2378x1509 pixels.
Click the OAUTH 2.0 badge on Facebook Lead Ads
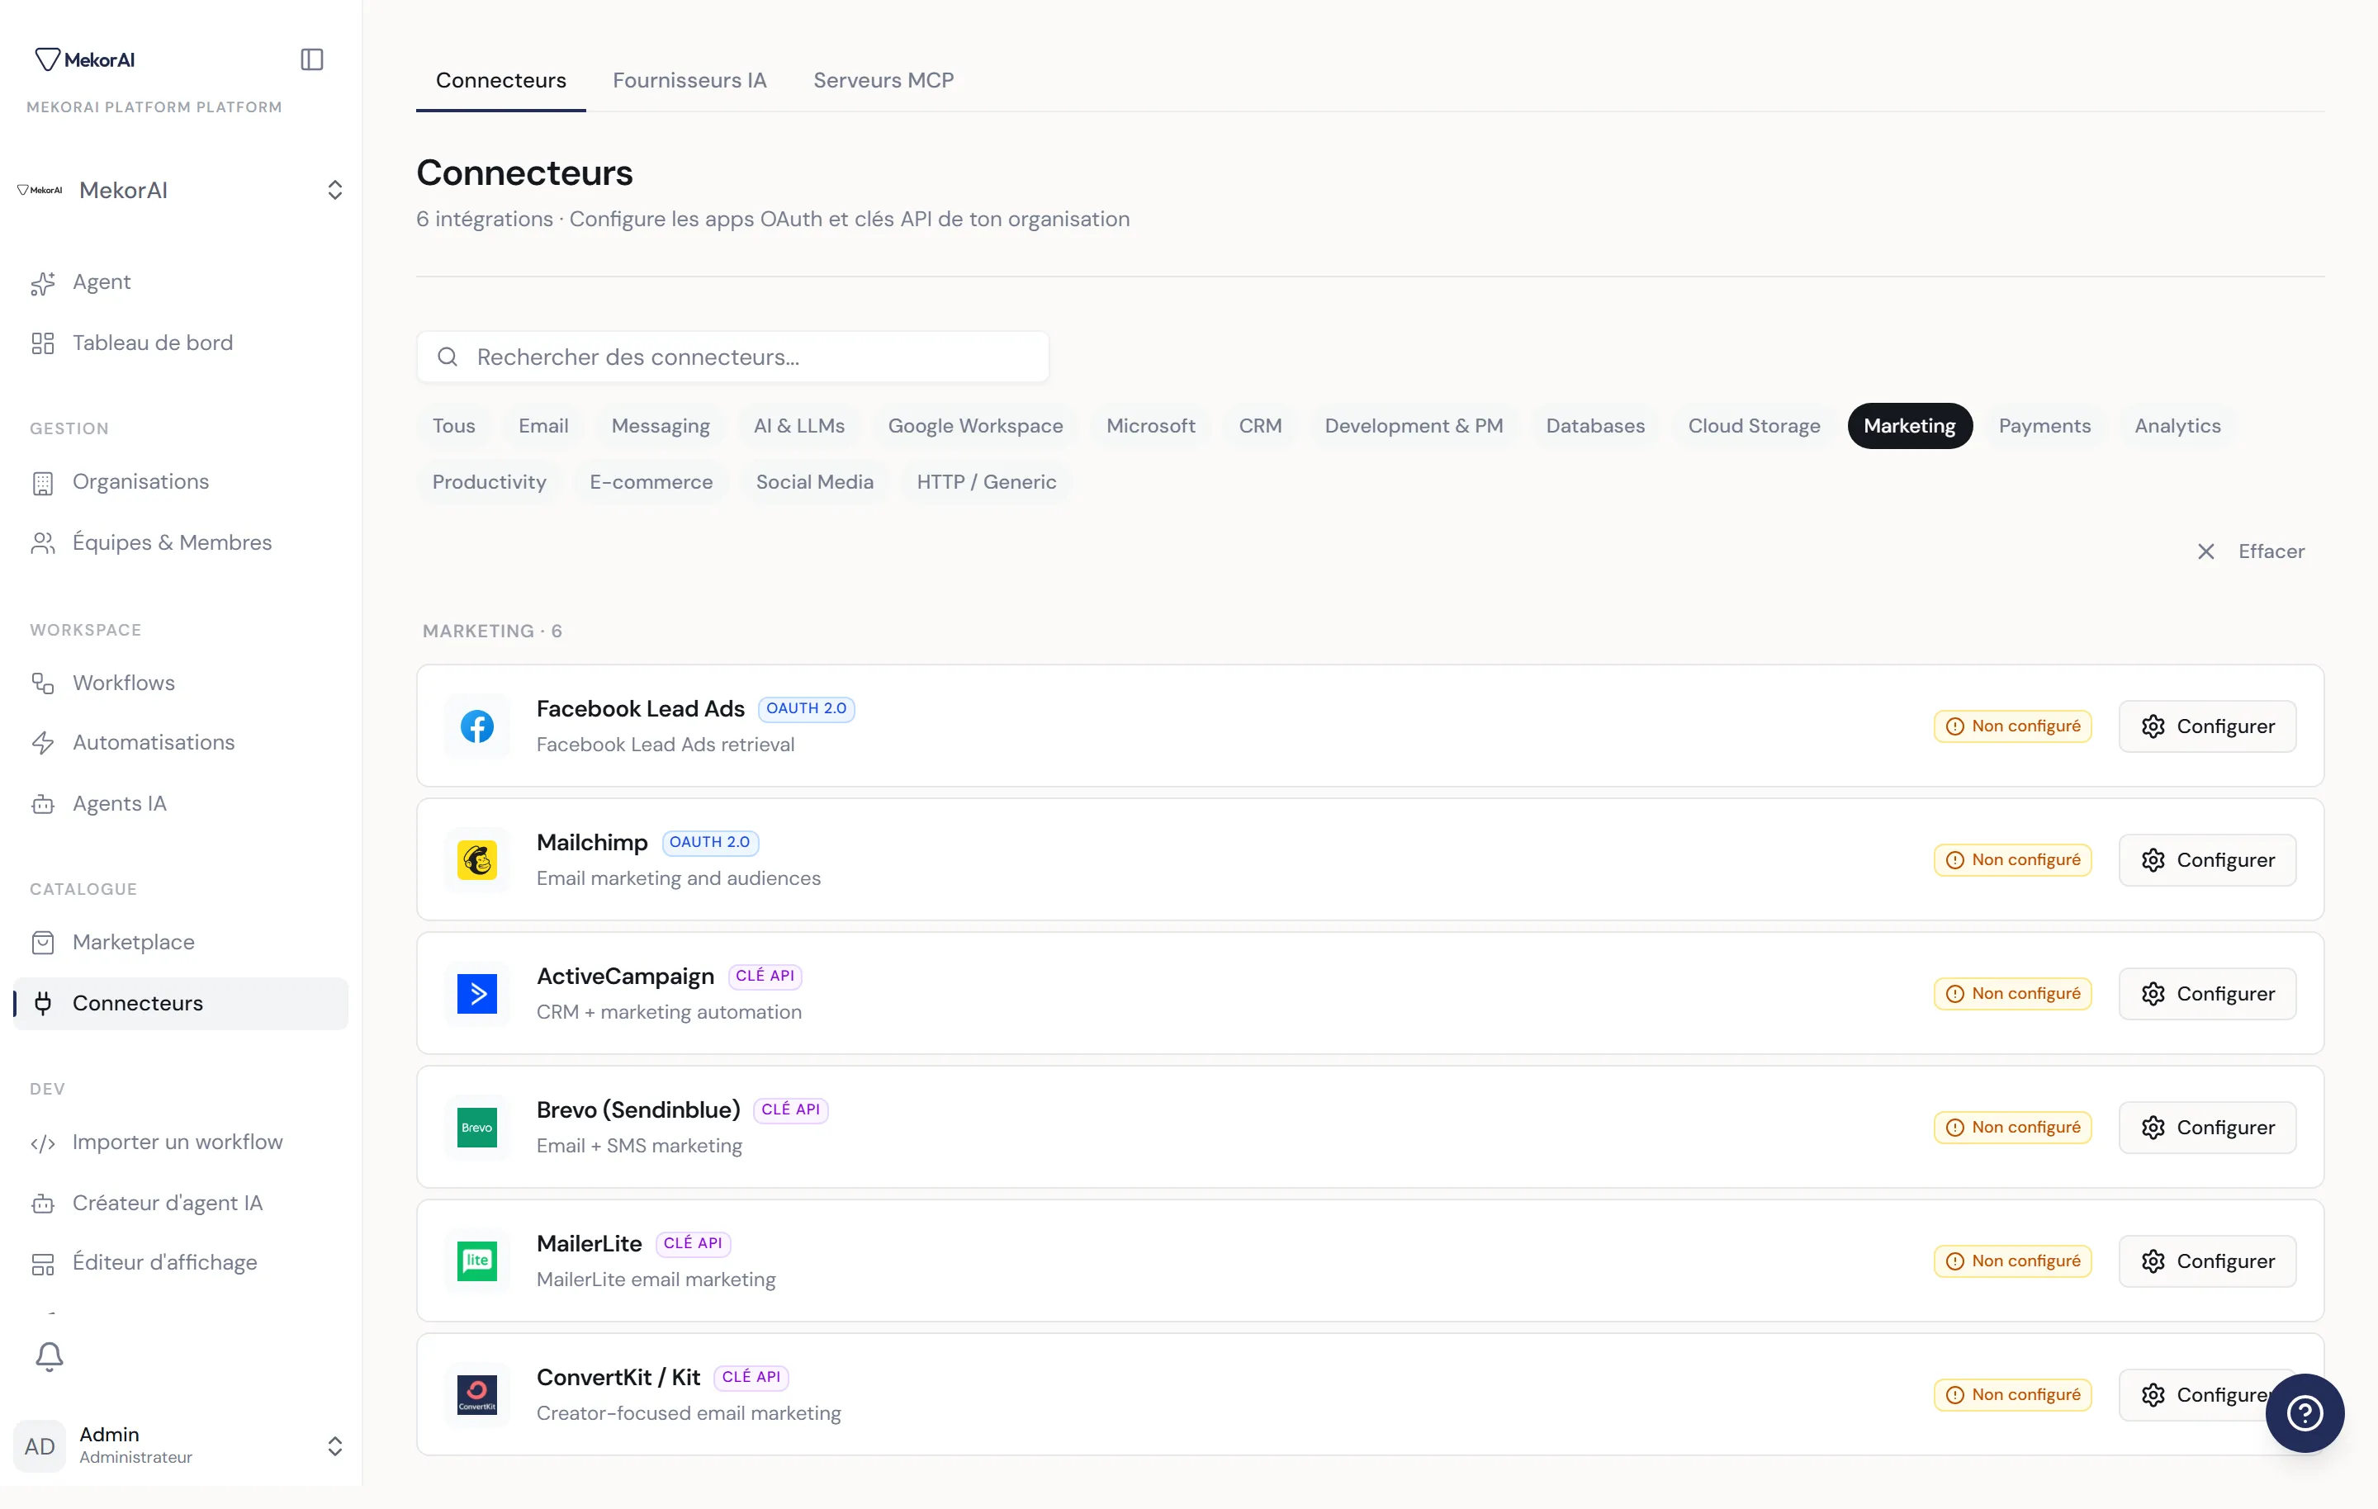[806, 708]
